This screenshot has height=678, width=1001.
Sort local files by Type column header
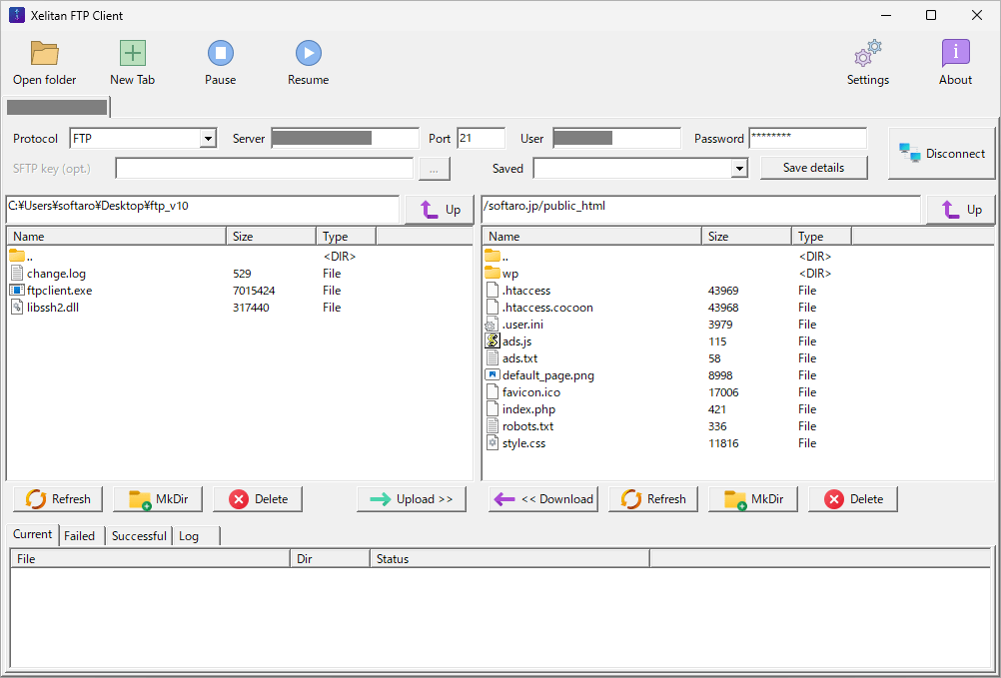click(346, 237)
